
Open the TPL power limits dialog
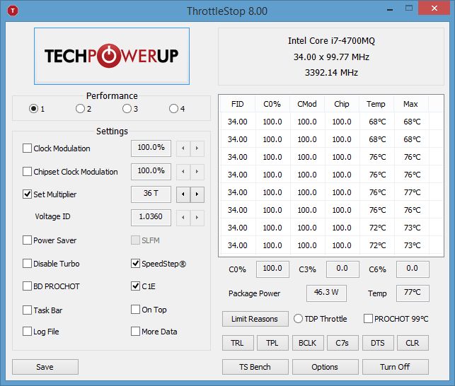click(272, 343)
